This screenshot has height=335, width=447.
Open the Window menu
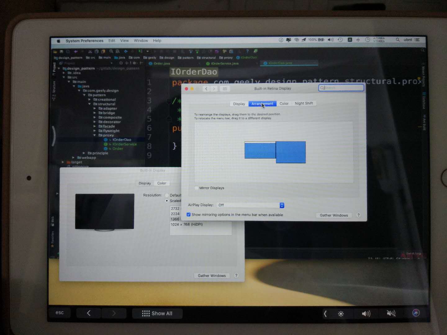(x=141, y=41)
